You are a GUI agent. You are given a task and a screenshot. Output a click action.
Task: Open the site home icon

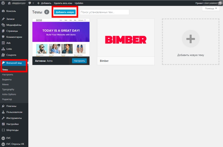tap(9, 3)
